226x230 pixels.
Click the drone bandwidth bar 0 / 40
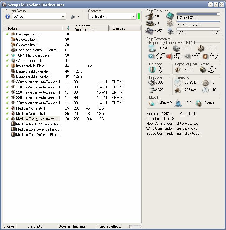tap(198, 29)
